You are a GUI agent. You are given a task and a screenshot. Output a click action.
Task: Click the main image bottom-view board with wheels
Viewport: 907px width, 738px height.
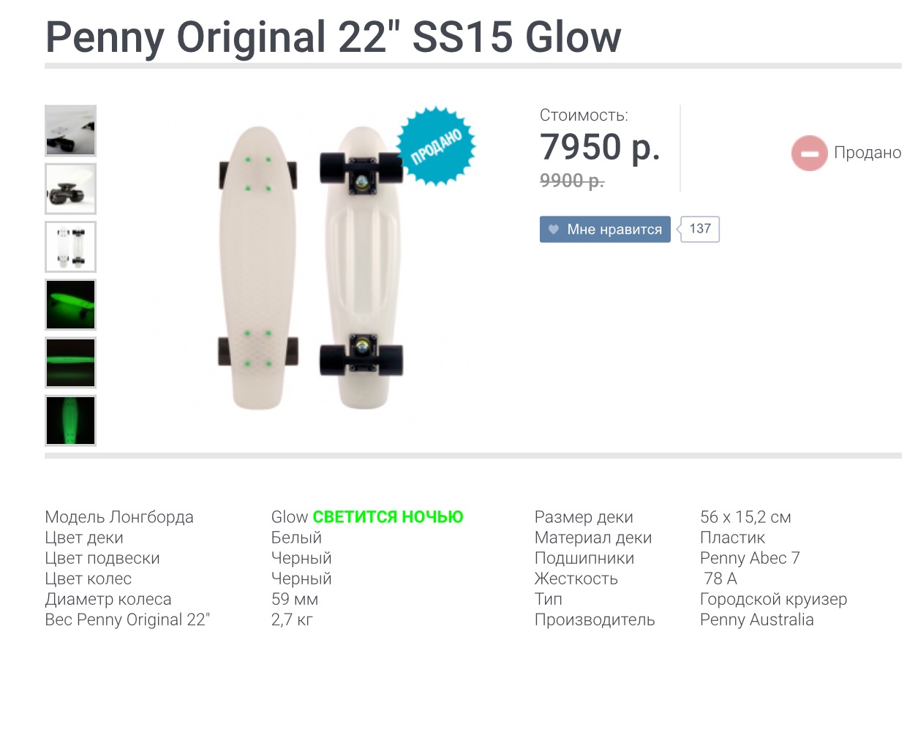(x=361, y=268)
